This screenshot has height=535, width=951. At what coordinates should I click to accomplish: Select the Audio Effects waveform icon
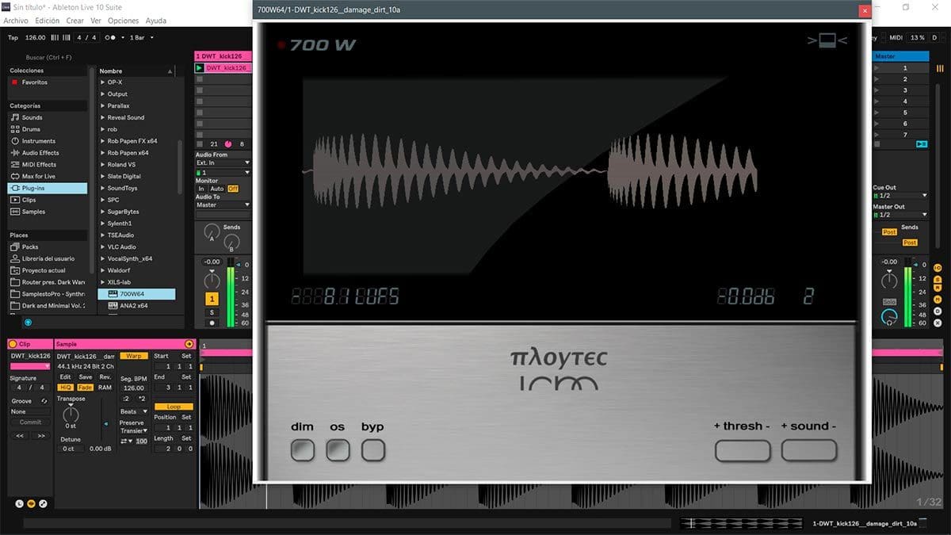[14, 153]
